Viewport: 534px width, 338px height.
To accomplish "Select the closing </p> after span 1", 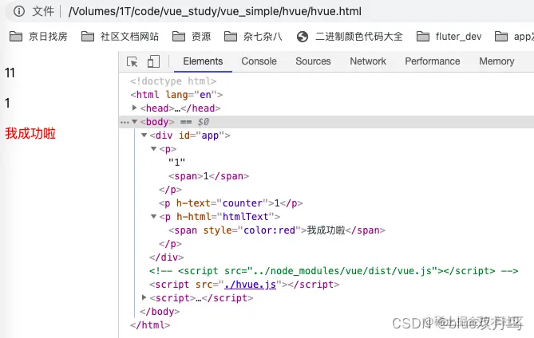I will pyautogui.click(x=170, y=190).
